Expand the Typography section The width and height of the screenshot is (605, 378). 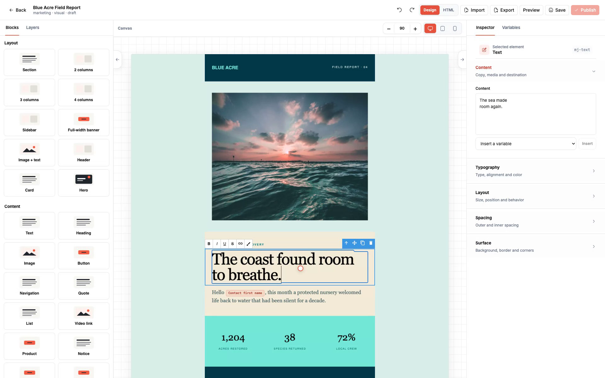[x=536, y=171]
